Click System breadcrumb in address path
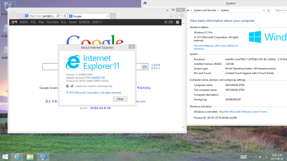 [x=225, y=10]
